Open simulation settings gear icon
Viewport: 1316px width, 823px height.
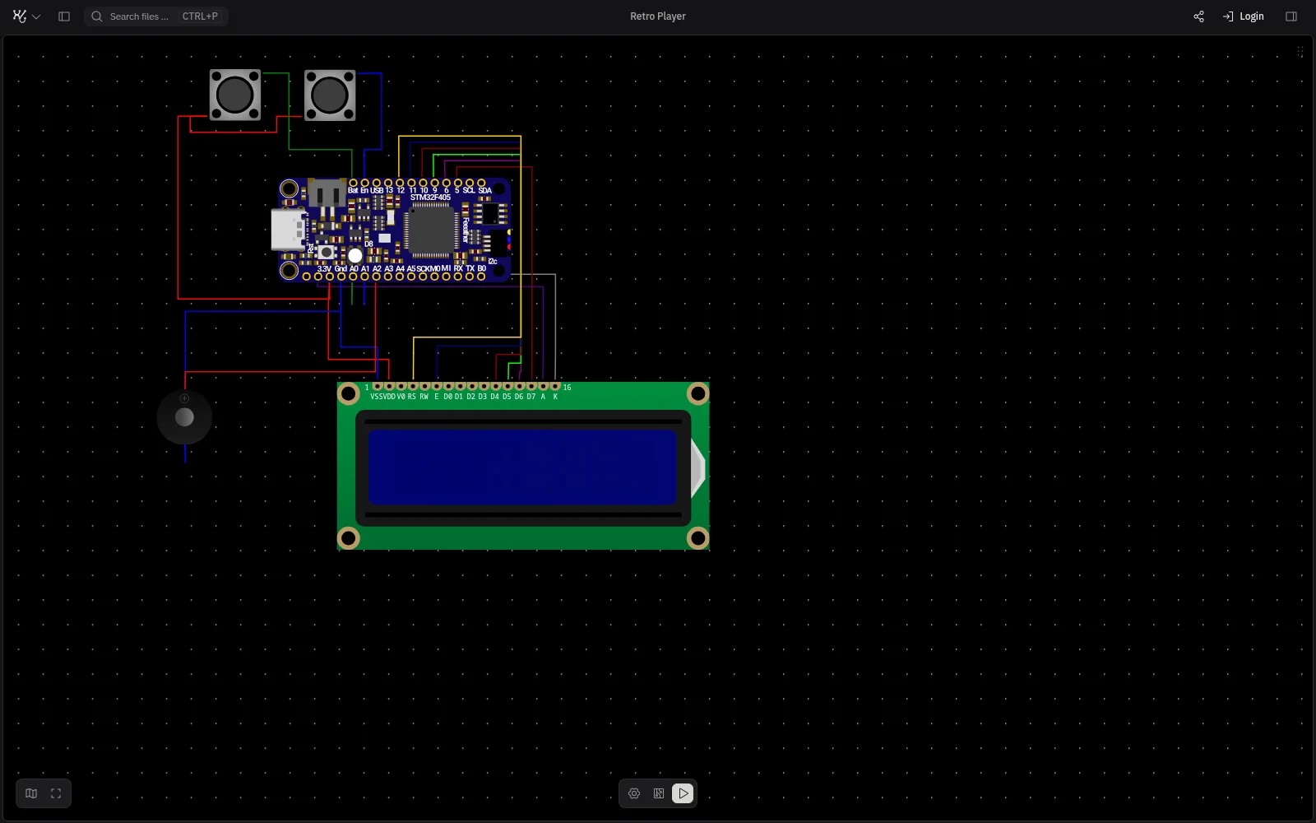[634, 793]
